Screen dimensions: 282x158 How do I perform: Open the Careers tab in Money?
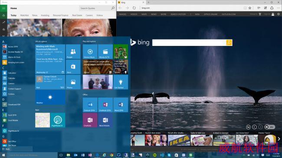click(x=89, y=16)
